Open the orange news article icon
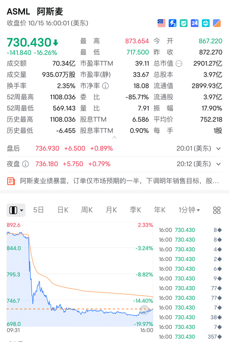This screenshot has width=229, height=342. click(11, 181)
